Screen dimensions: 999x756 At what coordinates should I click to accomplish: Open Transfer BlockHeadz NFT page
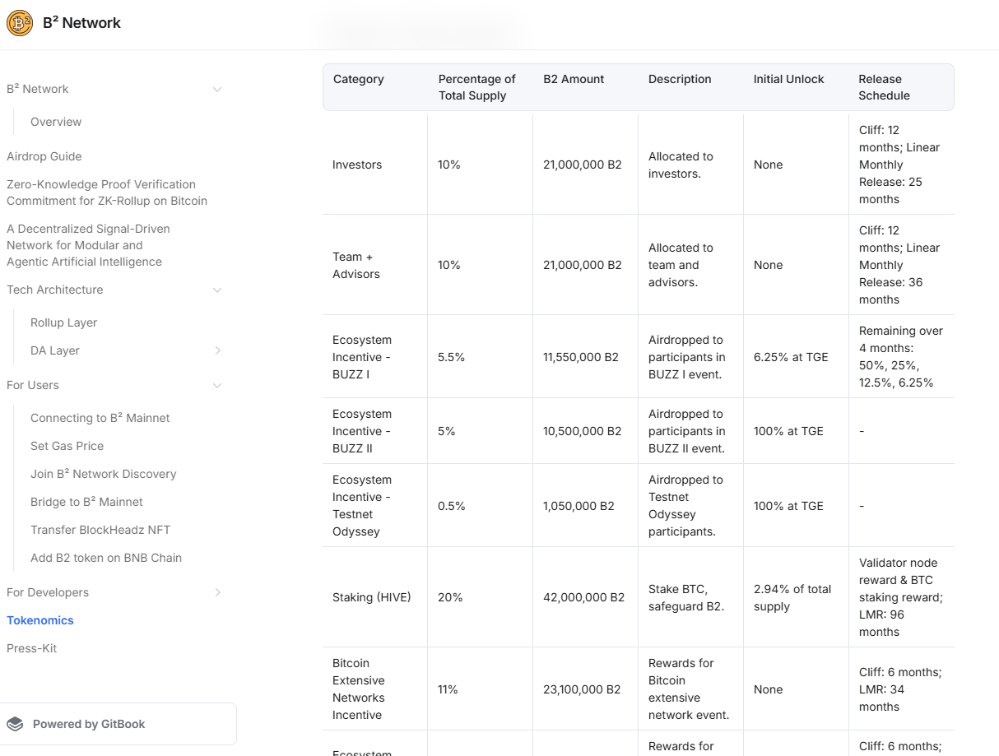pos(100,530)
